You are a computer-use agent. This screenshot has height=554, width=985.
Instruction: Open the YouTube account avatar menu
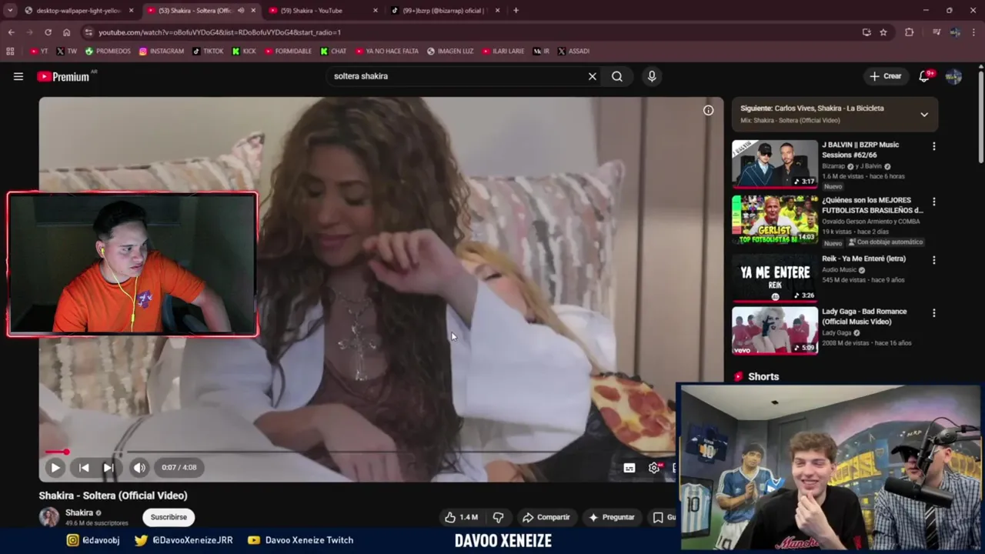tap(953, 76)
